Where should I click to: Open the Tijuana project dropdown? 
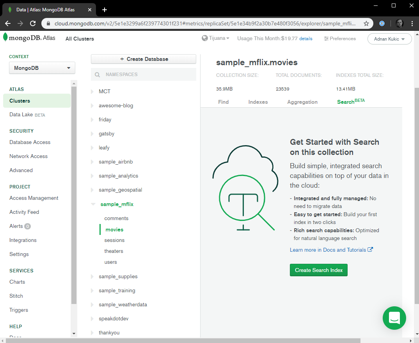point(216,38)
